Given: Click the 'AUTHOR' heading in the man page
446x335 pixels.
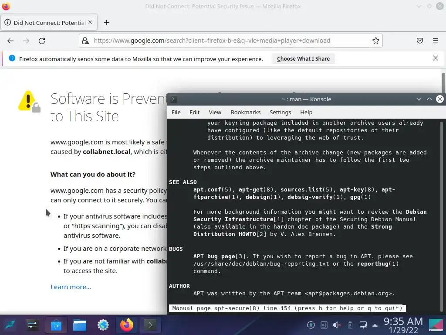Looking at the screenshot, I should 179,286.
